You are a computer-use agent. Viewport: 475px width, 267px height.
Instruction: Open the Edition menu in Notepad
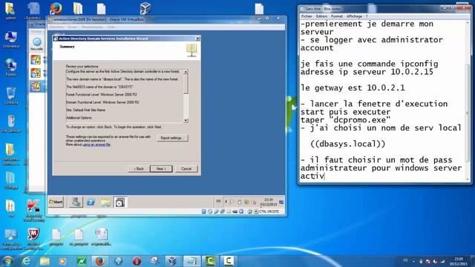click(x=321, y=16)
